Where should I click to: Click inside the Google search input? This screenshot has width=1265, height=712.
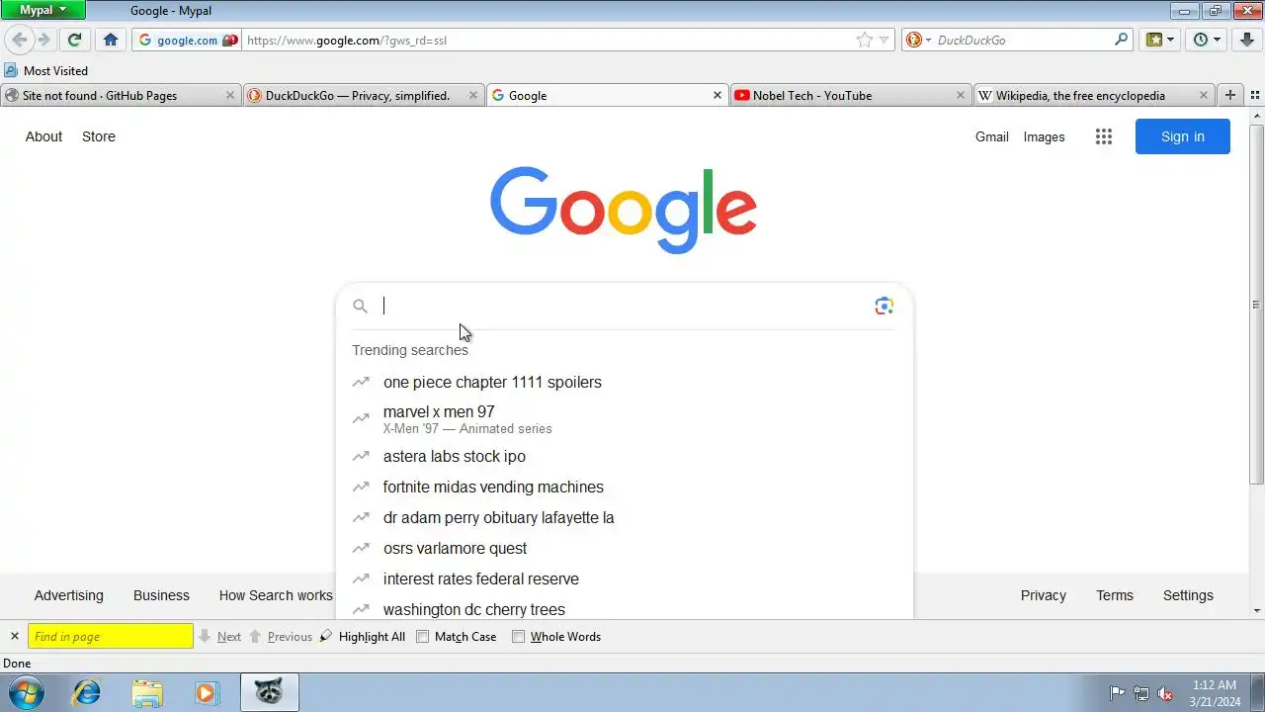click(x=624, y=306)
